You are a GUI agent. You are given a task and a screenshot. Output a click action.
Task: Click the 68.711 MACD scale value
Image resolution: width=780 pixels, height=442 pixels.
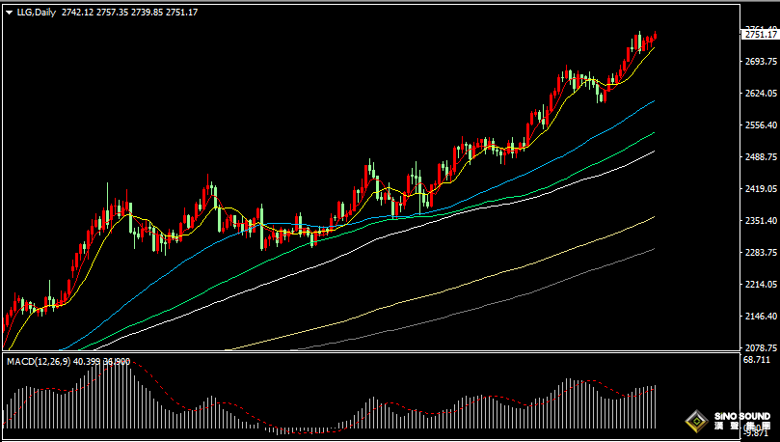click(756, 359)
